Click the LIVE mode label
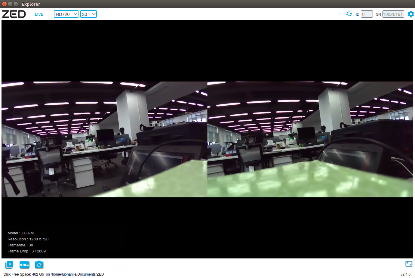The height and width of the screenshot is (278, 415). tap(39, 14)
